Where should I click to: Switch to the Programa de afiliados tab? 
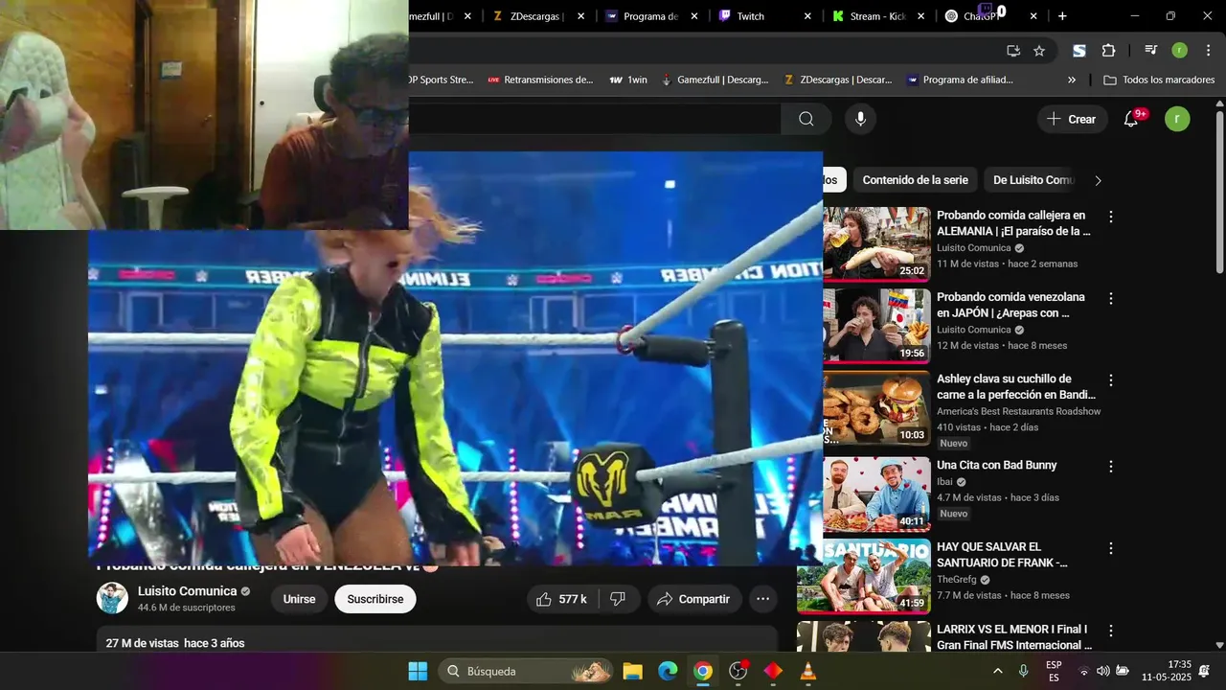click(x=650, y=16)
